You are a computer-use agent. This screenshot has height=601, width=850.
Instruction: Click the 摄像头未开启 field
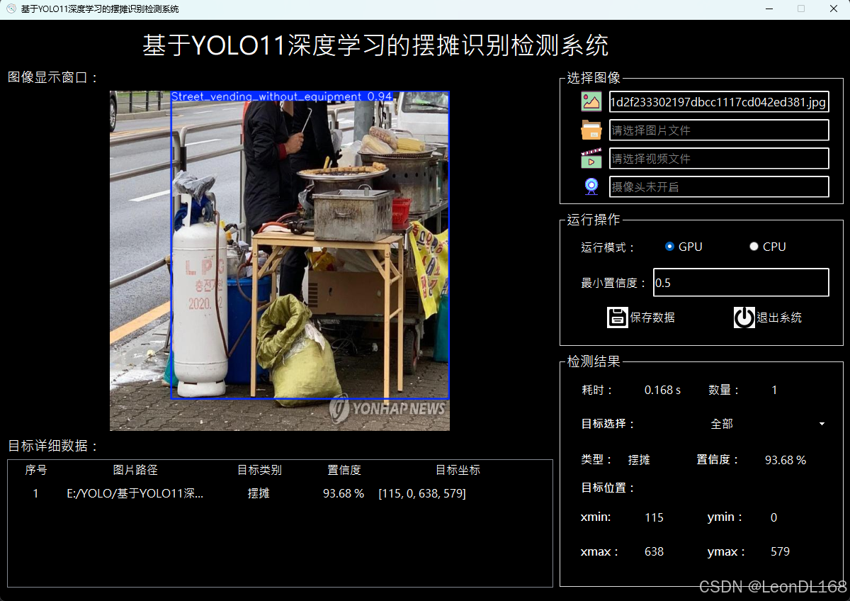pyautogui.click(x=719, y=187)
